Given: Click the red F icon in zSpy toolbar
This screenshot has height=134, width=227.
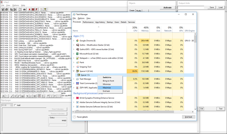Looking at the screenshot, I should pos(37,9).
